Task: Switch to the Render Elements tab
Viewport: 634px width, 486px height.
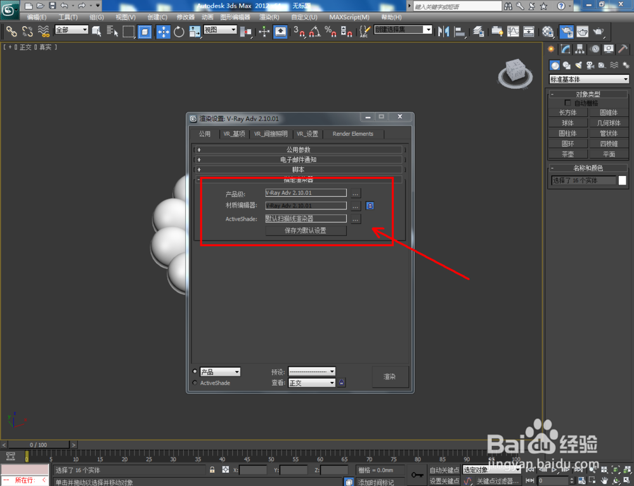Action: (x=353, y=133)
